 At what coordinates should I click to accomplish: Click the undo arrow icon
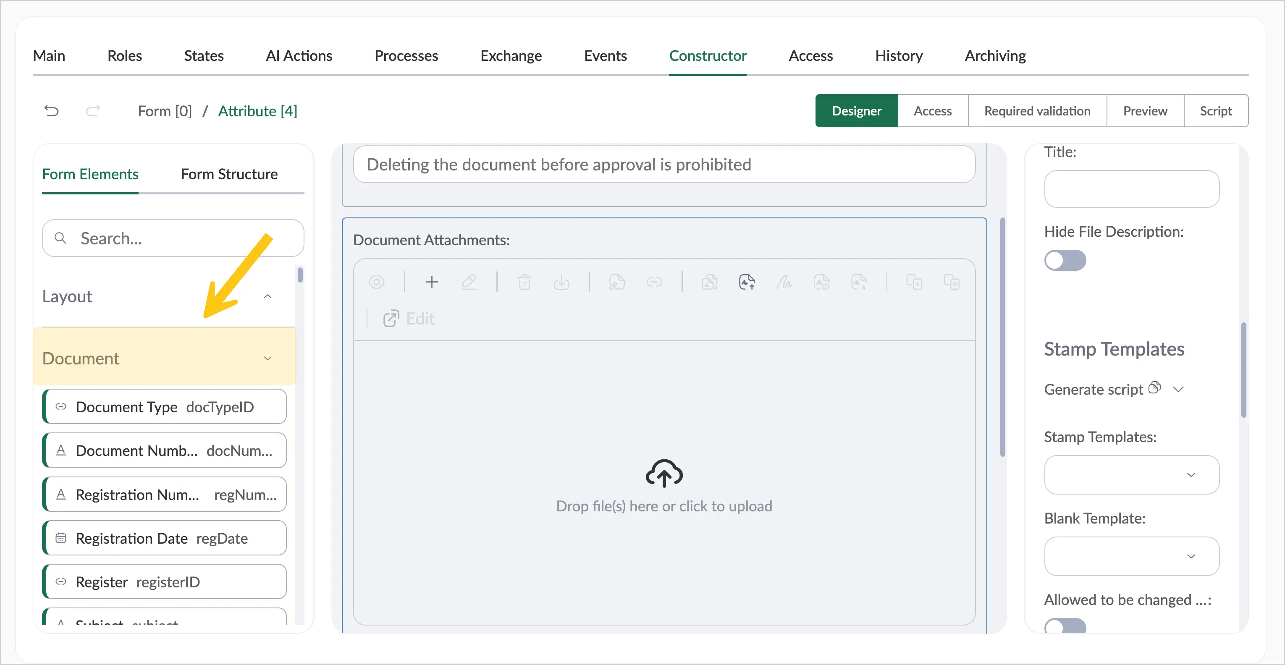[x=51, y=111]
